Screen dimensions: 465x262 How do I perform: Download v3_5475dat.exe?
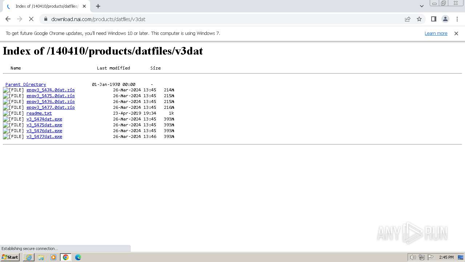pos(44,125)
